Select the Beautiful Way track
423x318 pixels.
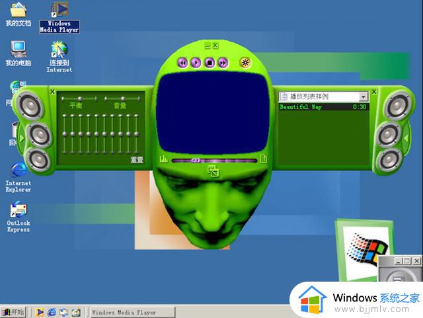[323, 107]
